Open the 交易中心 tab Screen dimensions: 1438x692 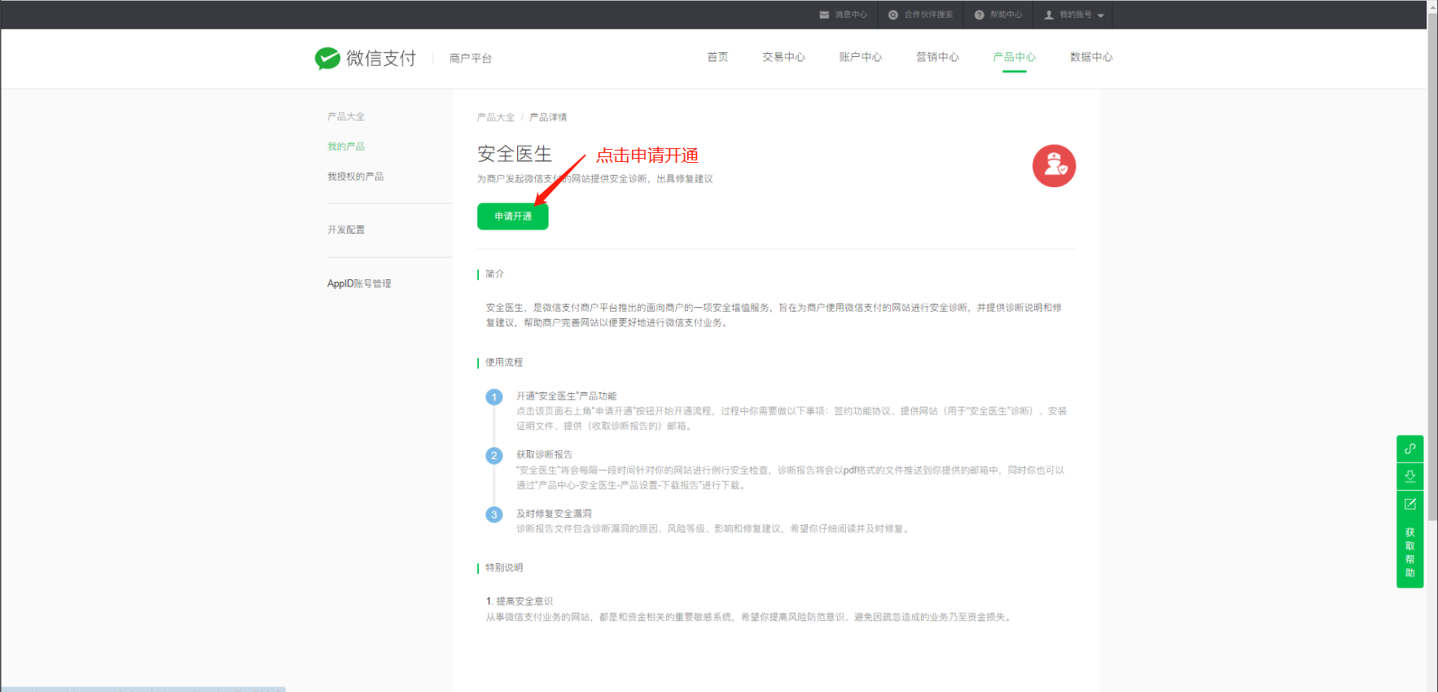(783, 57)
